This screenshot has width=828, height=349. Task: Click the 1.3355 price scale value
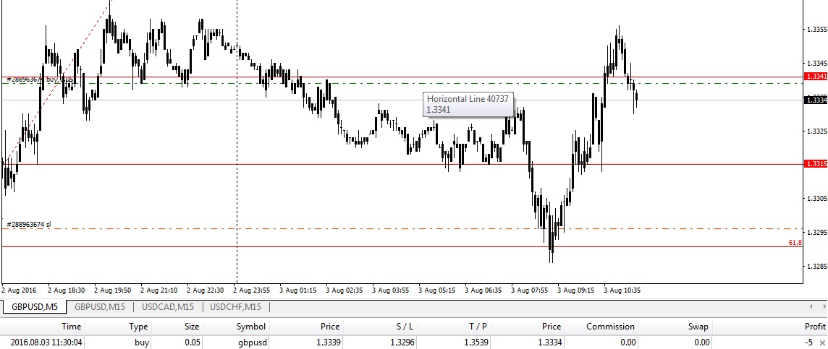tap(816, 30)
